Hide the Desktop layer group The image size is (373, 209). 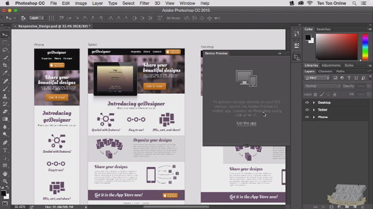[x=307, y=103]
